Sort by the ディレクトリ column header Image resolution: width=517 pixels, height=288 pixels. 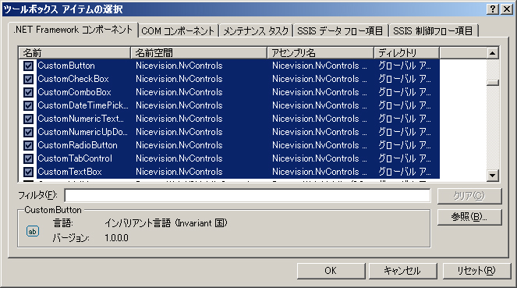click(406, 53)
